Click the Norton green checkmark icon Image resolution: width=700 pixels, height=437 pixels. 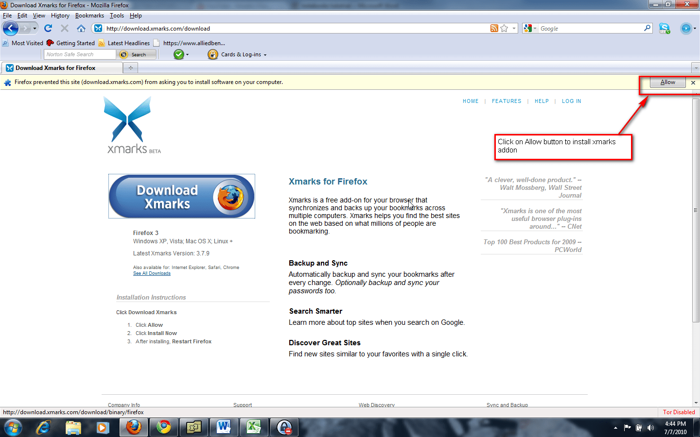tap(179, 54)
